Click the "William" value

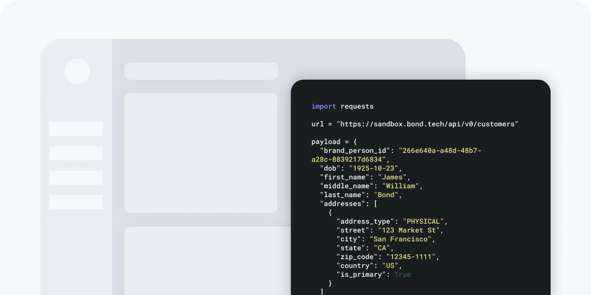click(400, 186)
